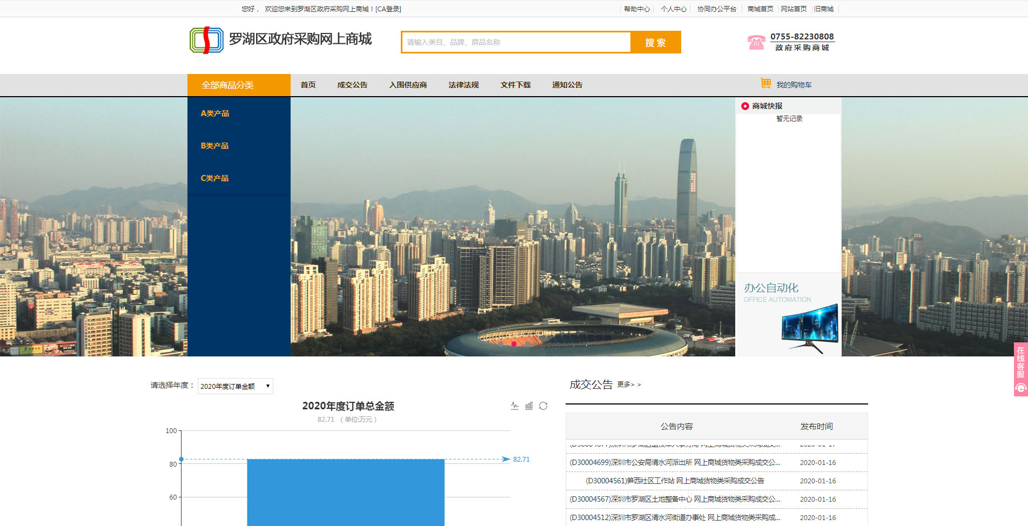
Task: Click the 公告内容 column header
Action: click(676, 426)
